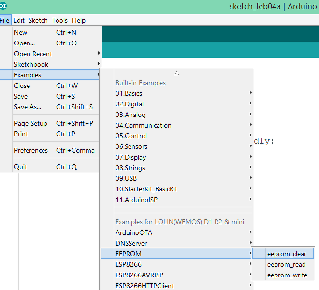Open the eeprom_read example sketch

[283, 264]
